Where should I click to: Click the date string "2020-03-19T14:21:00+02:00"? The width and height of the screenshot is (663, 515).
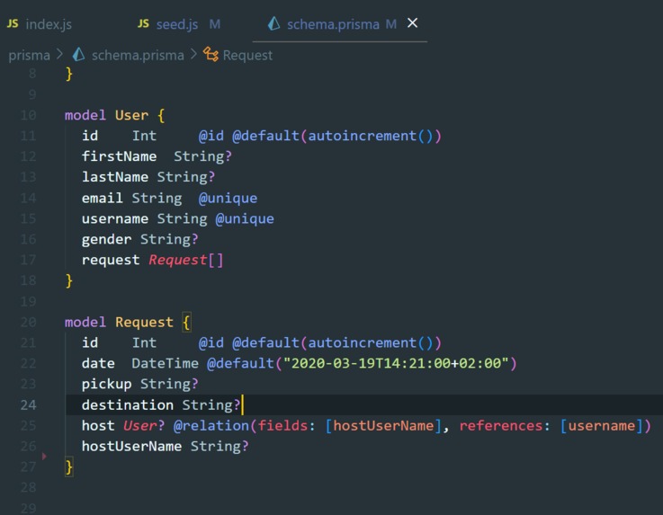tap(396, 363)
